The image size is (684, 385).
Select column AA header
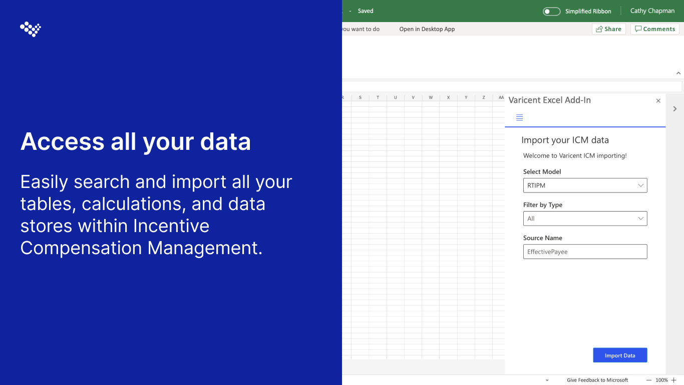pyautogui.click(x=499, y=97)
